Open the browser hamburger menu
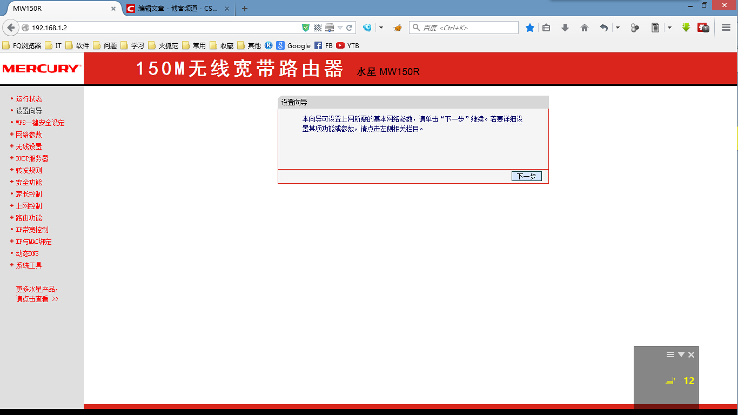The image size is (738, 415). [x=726, y=28]
